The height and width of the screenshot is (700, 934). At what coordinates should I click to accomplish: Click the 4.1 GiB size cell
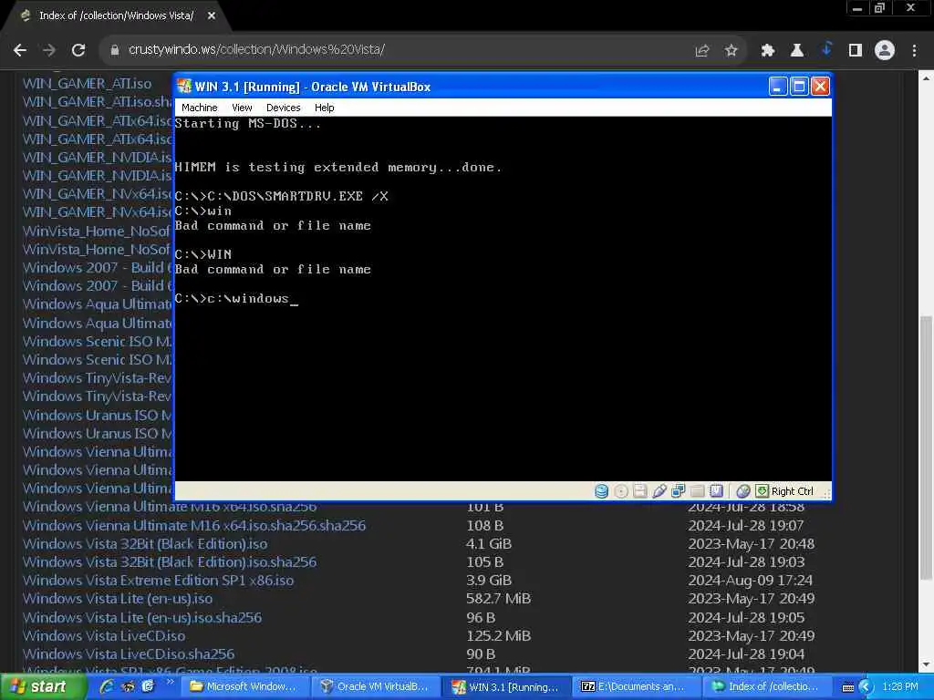(x=489, y=544)
